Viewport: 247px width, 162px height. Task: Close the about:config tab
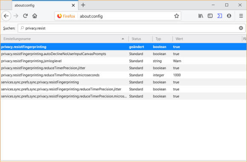[x=73, y=6]
